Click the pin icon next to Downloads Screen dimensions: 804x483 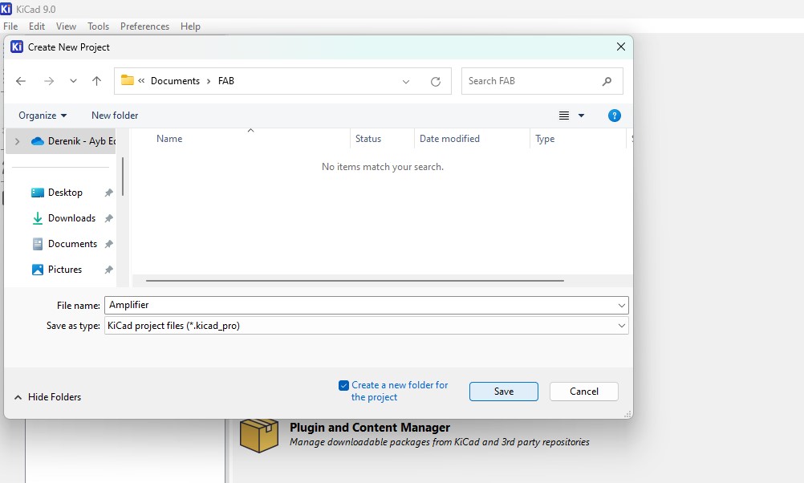point(108,218)
